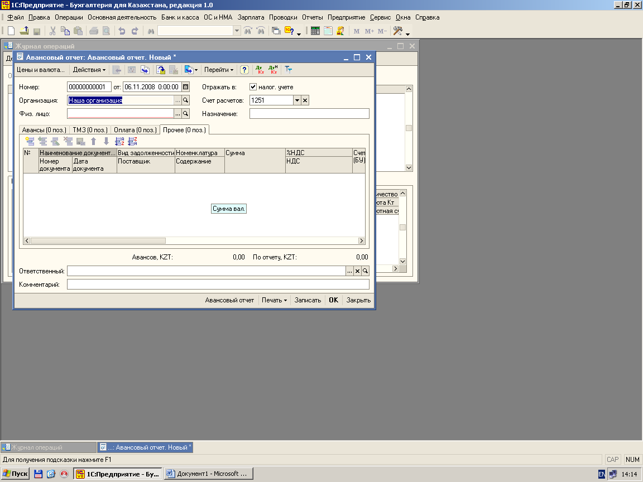Image resolution: width=643 pixels, height=482 pixels.
Task: Click the add new row icon in table toolbar
Action: point(30,141)
